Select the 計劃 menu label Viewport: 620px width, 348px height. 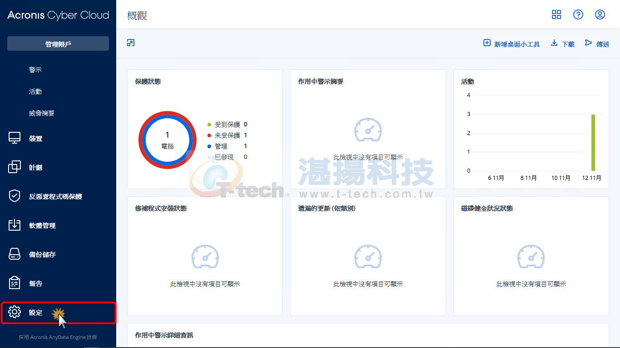pyautogui.click(x=36, y=168)
